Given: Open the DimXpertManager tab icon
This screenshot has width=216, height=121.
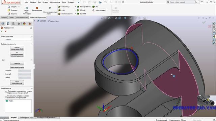Looking at the screenshot, I should click(x=19, y=24).
